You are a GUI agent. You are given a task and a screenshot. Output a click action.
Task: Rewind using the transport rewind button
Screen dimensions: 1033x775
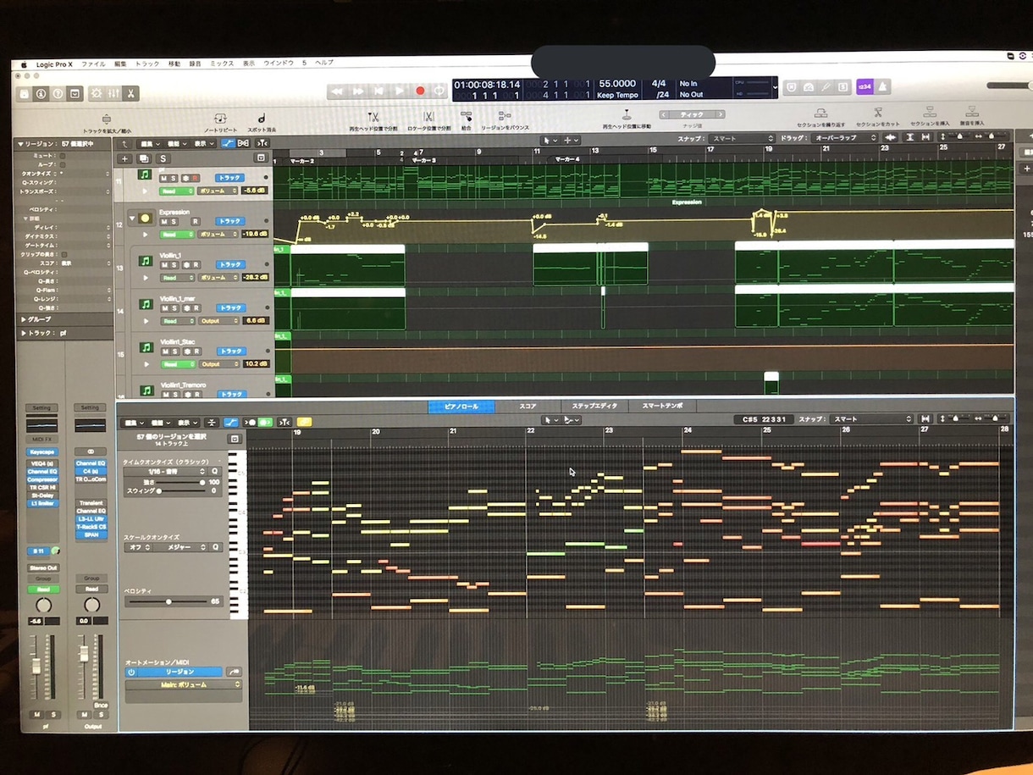337,91
